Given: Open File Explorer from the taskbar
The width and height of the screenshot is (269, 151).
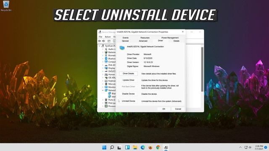Looking at the screenshot, I should click(135, 147).
